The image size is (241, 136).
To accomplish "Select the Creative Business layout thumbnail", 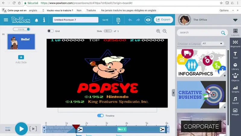I will [x=201, y=95].
